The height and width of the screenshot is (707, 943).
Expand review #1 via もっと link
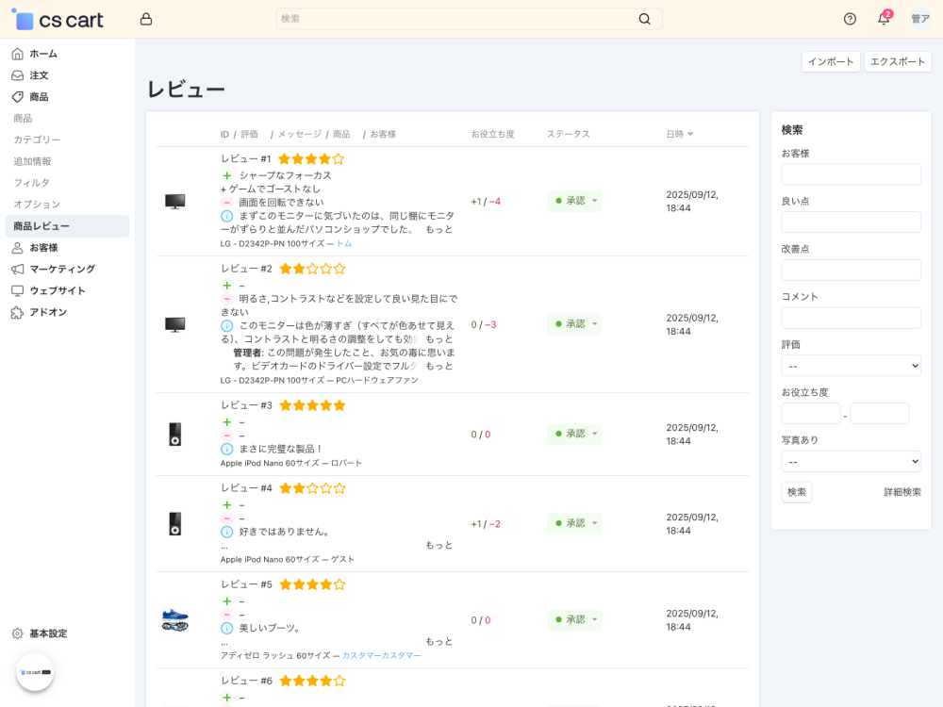[438, 229]
